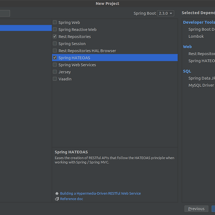Open the Reference doc link

click(x=72, y=199)
